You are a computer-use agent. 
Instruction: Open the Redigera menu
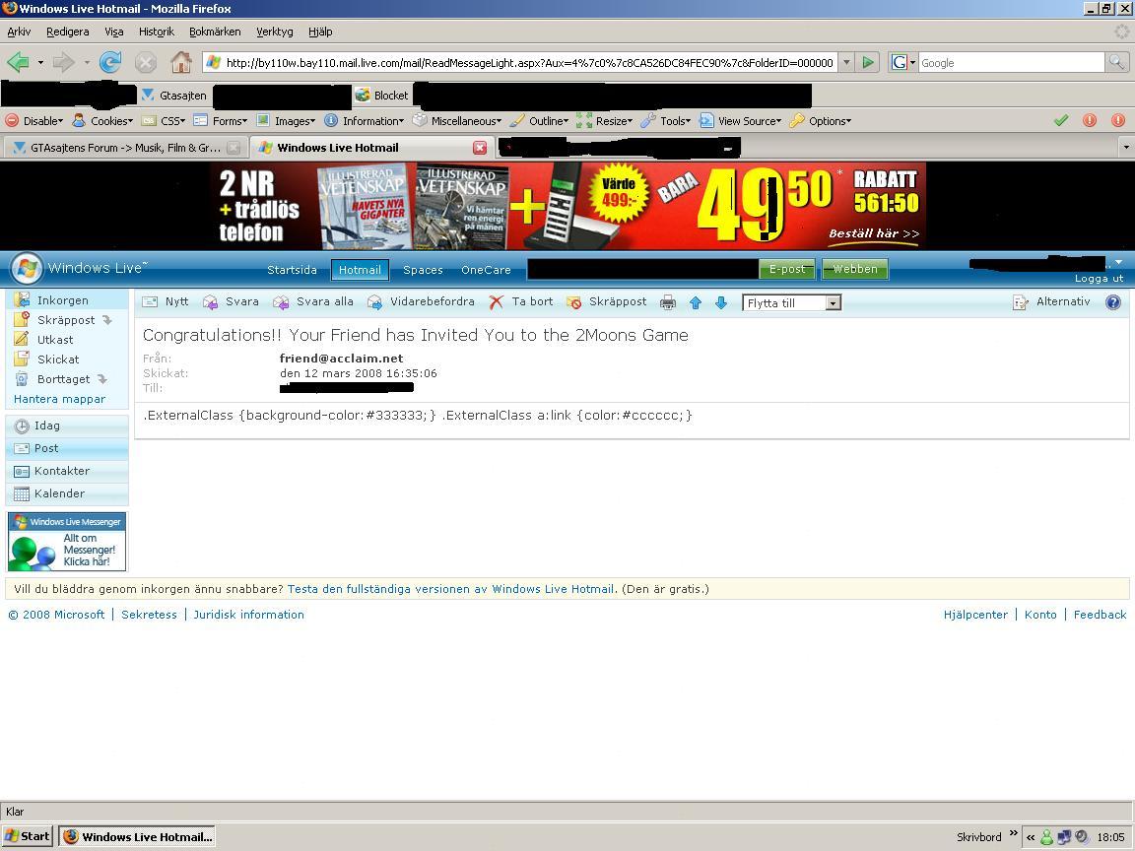[67, 32]
